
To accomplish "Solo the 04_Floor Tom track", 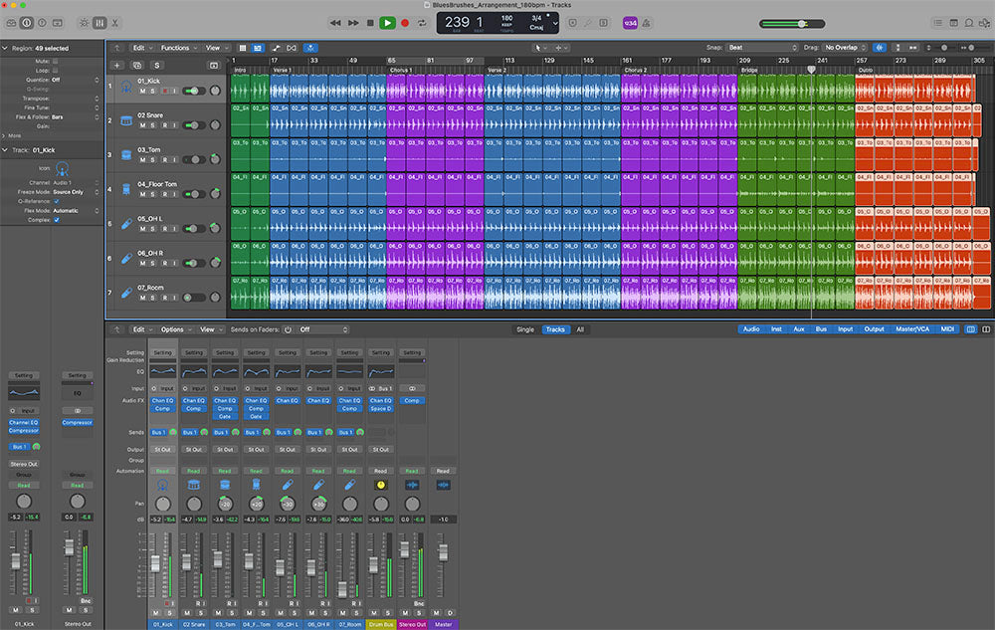I will (153, 194).
